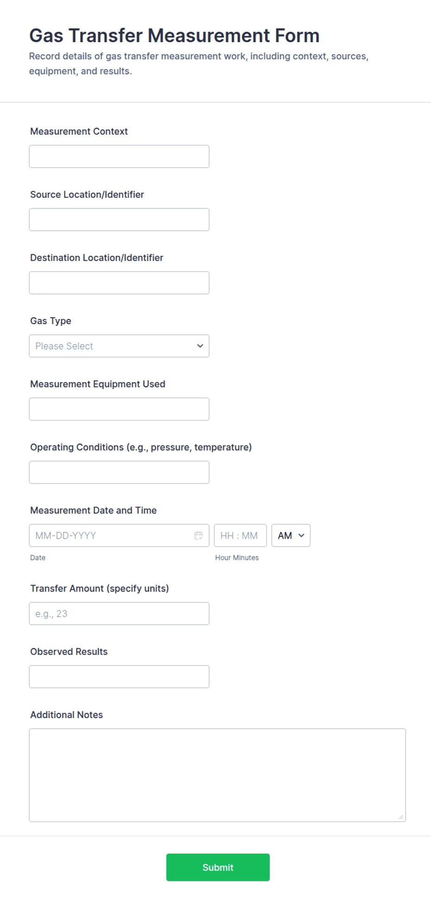The width and height of the screenshot is (431, 904).
Task: Focus the Additional Notes text area
Action: click(x=217, y=775)
